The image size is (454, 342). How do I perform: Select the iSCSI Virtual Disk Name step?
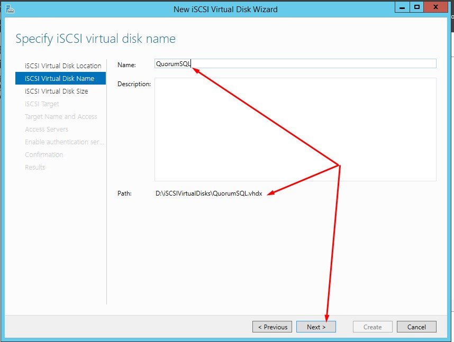[x=59, y=79]
